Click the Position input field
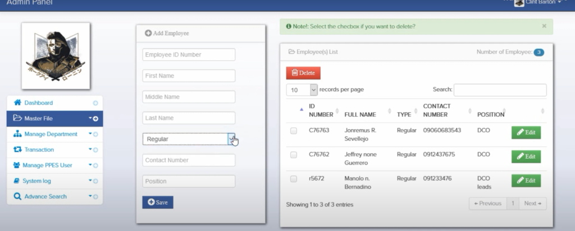The image size is (575, 231). click(x=189, y=181)
